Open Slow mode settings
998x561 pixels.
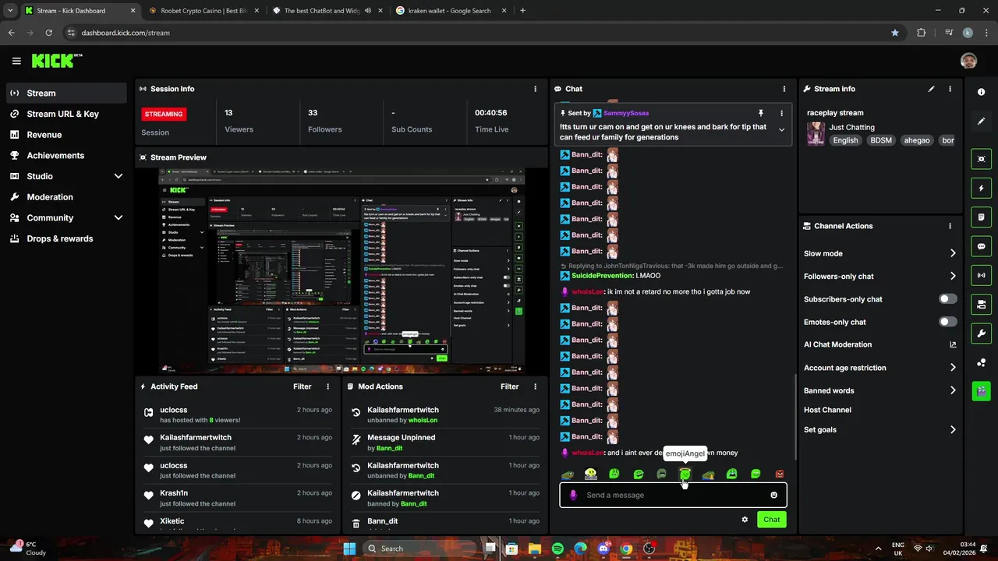[x=879, y=253]
